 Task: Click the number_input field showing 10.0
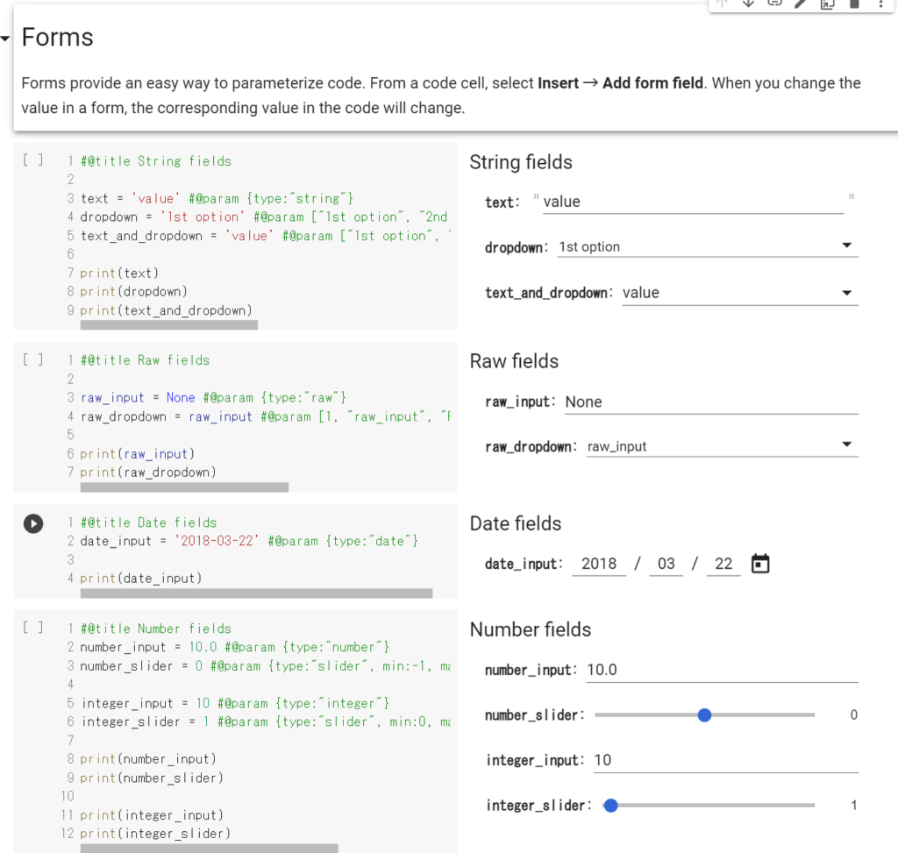723,670
